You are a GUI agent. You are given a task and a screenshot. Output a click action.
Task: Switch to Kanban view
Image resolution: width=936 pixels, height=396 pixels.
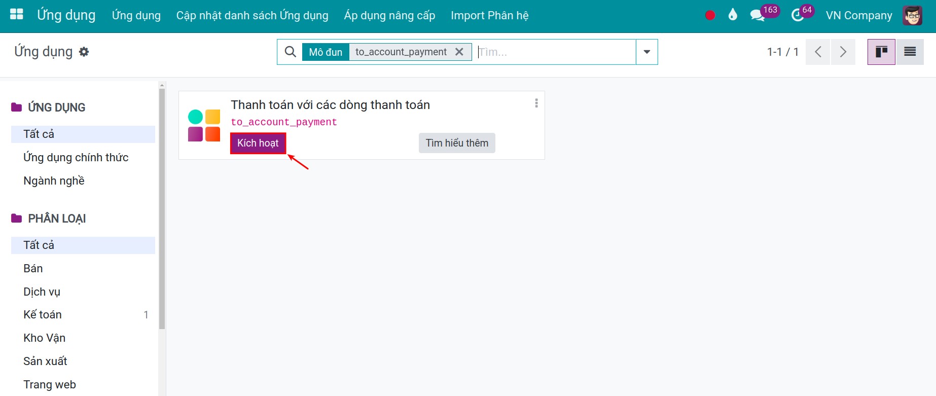pyautogui.click(x=881, y=52)
